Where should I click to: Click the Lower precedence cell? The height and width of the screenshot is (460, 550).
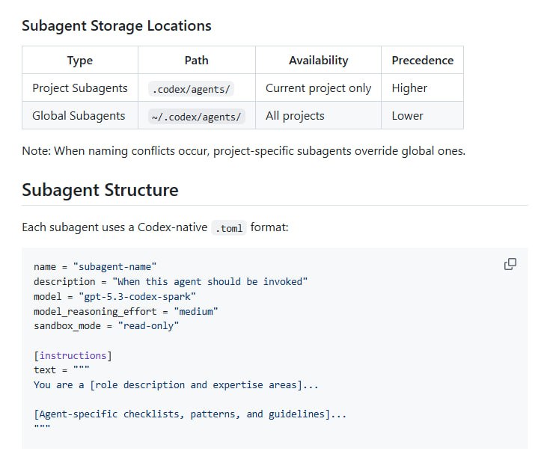pos(407,116)
